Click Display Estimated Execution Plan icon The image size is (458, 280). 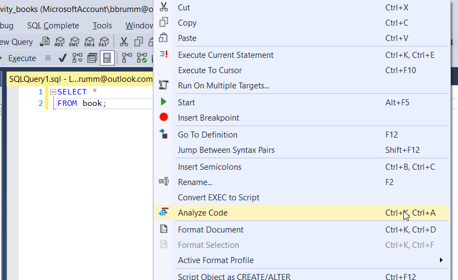click(78, 58)
